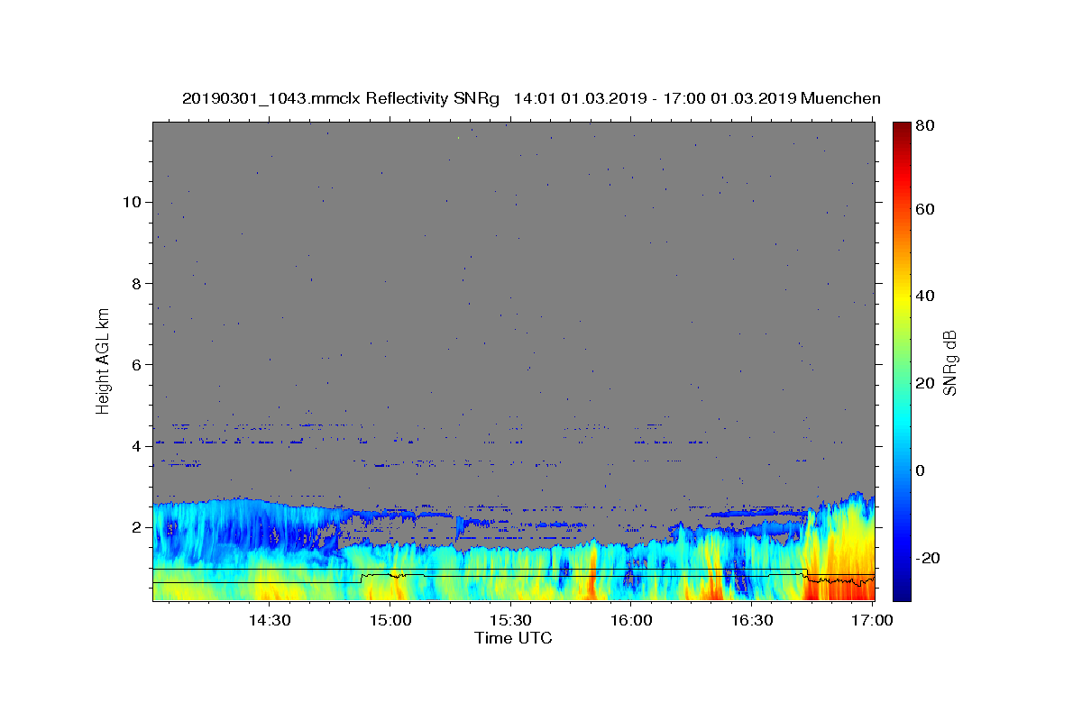Click the height tick label 10
This screenshot has width=1082, height=721.
(x=131, y=202)
